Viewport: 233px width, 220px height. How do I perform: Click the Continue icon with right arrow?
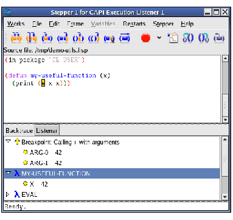click(x=125, y=38)
